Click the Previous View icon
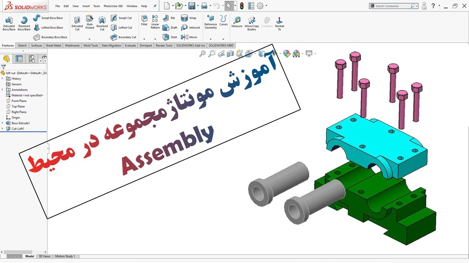The height and width of the screenshot is (263, 469). click(221, 54)
